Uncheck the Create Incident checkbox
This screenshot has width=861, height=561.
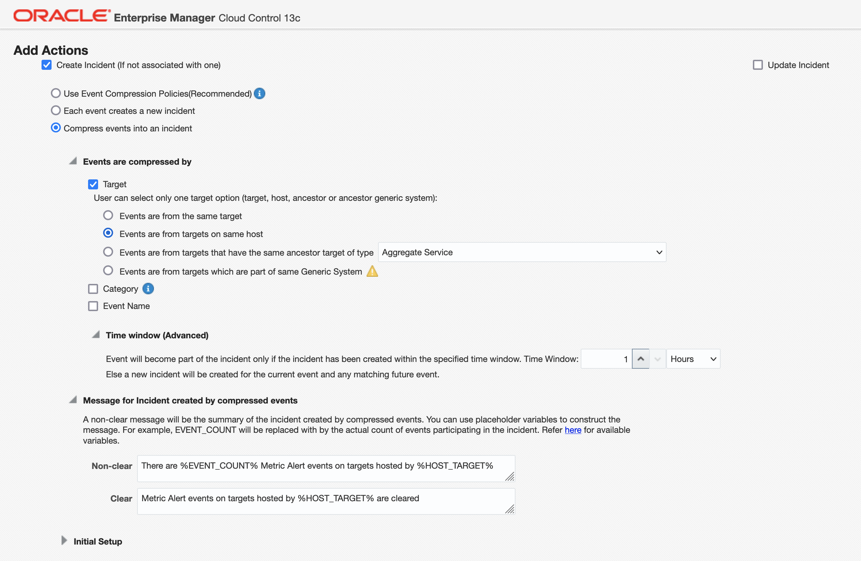pos(47,65)
